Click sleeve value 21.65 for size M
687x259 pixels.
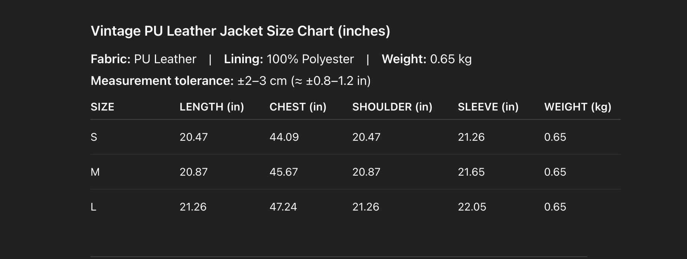point(471,172)
